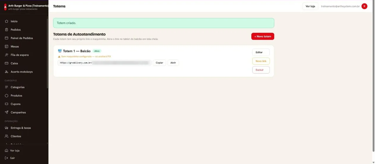This screenshot has height=164, width=375.
Task: Click the totem URL field
Action: point(105,63)
